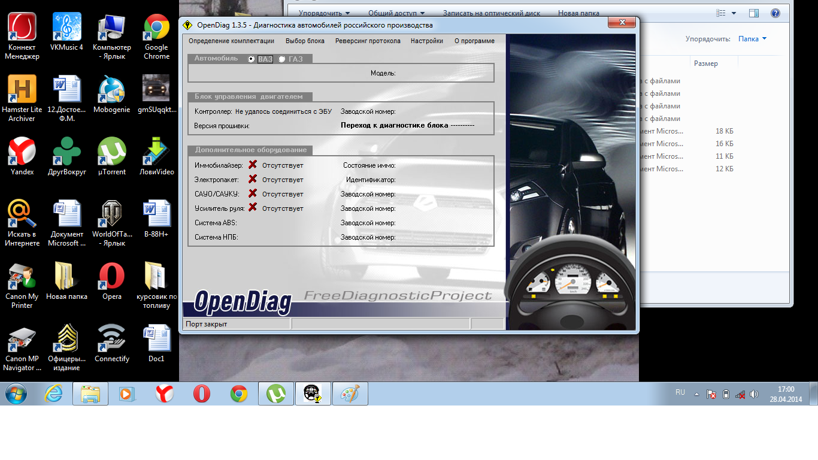Open WorldOfTanks shortcut on desktop
This screenshot has height=460, width=818.
click(x=112, y=223)
